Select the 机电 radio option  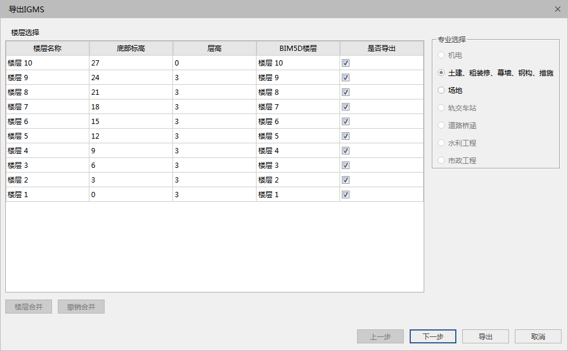pyautogui.click(x=449, y=55)
